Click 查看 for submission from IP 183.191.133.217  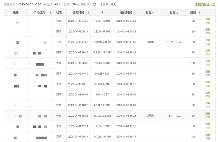[x=208, y=51]
